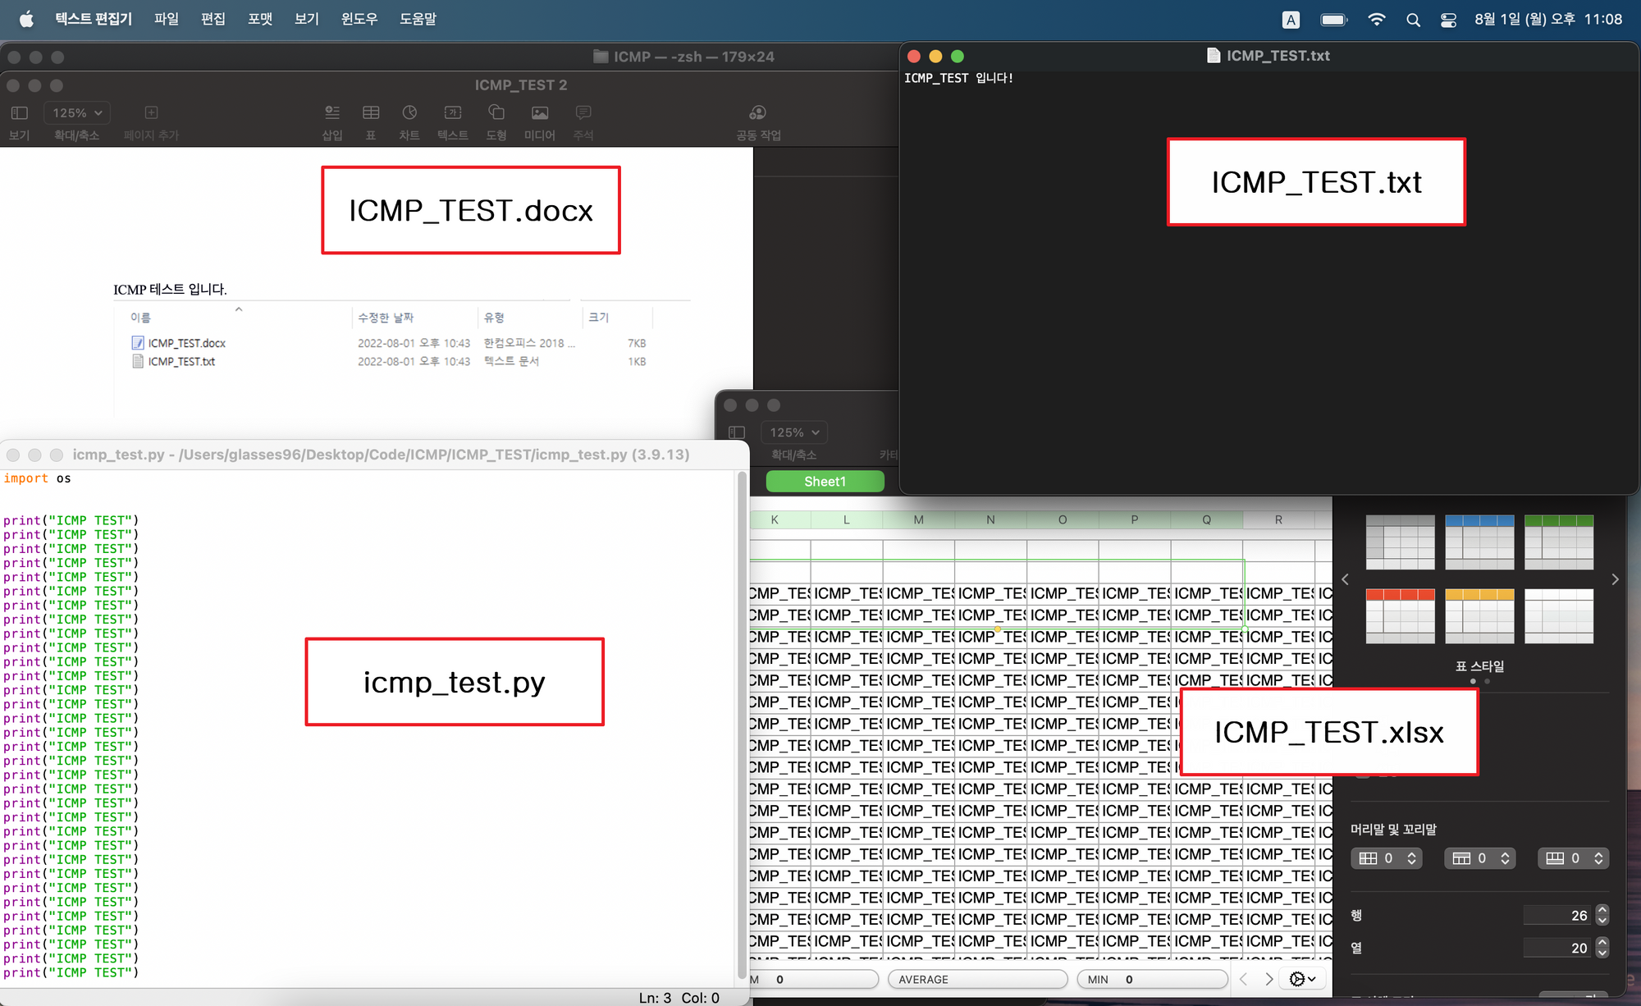The height and width of the screenshot is (1006, 1641).
Task: Open Spotlight search
Action: [1413, 20]
